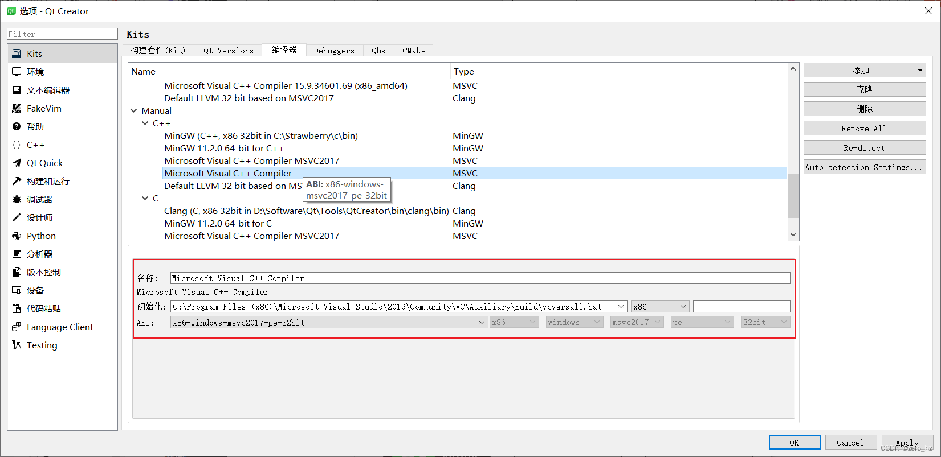This screenshot has width=941, height=457.
Task: Click the Qt Creator logo in title bar
Action: (x=11, y=11)
